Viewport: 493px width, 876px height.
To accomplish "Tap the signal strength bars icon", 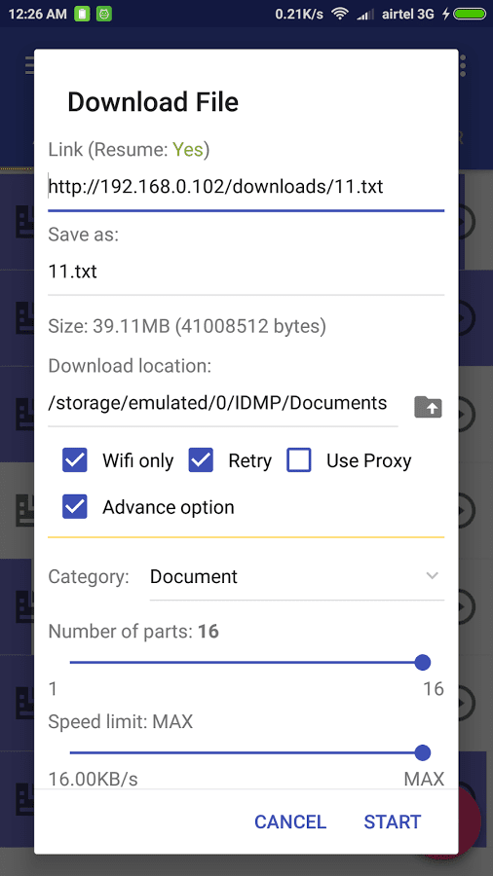I will pyautogui.click(x=365, y=14).
